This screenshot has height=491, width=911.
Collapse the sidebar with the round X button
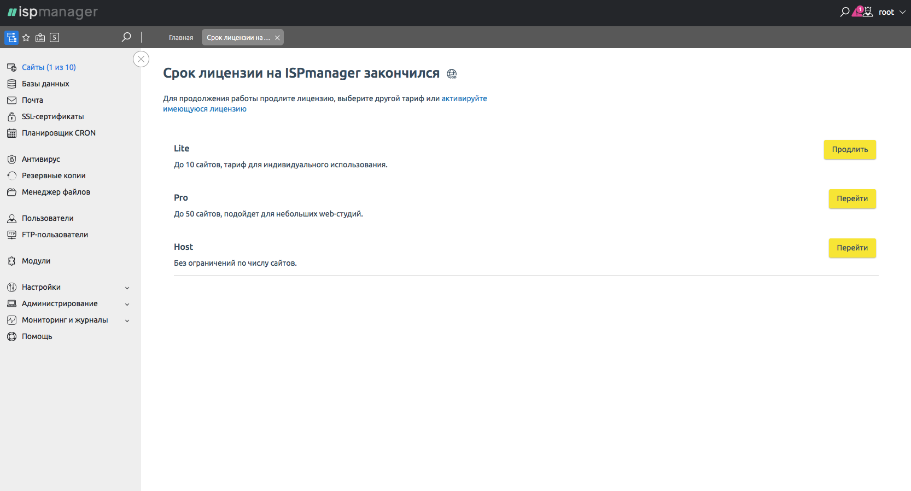(x=141, y=59)
